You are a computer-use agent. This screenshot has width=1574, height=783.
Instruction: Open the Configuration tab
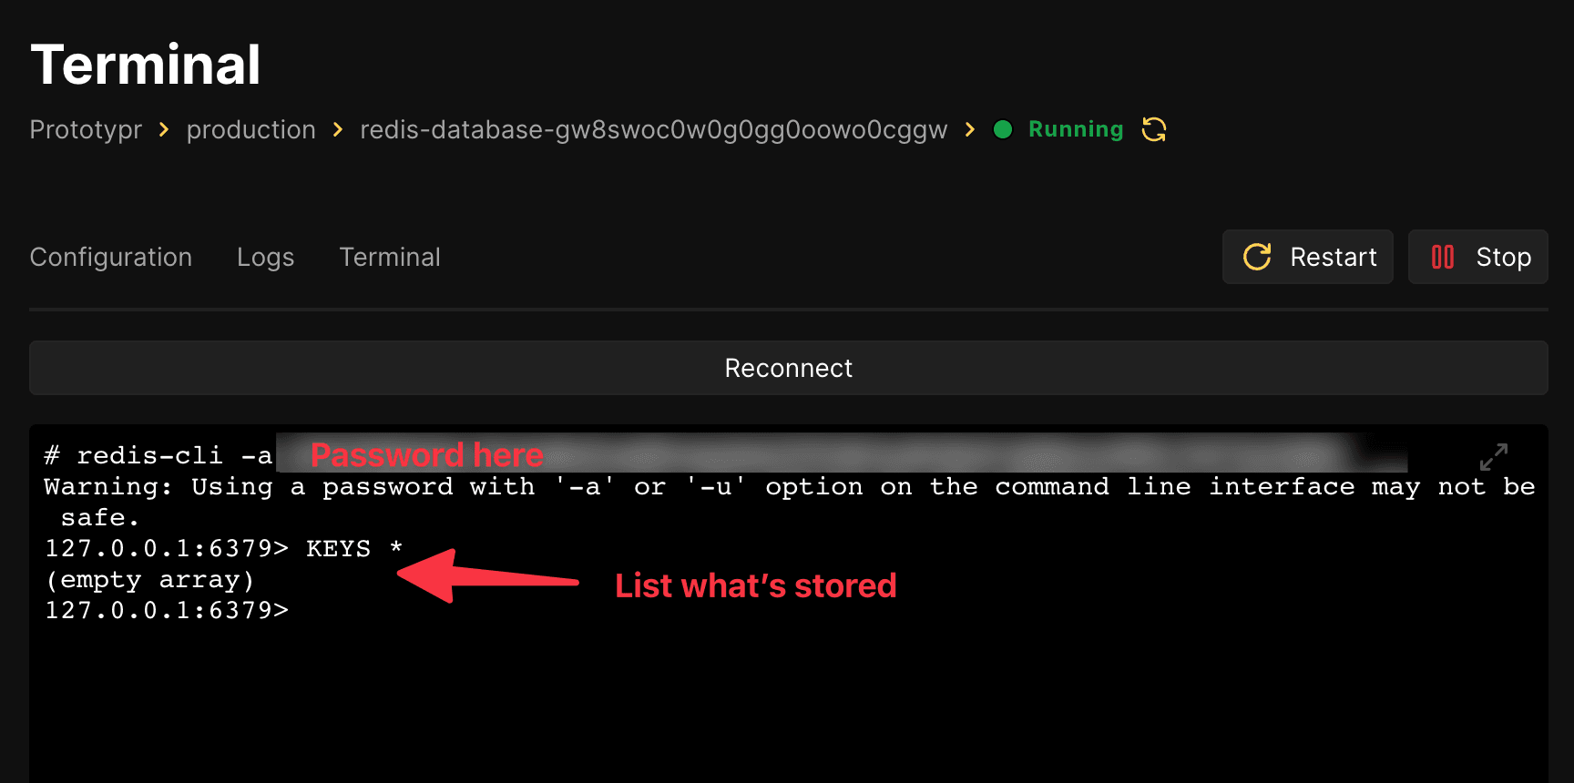(x=111, y=257)
